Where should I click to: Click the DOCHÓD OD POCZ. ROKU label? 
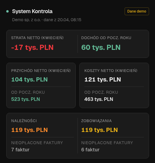(x=106, y=38)
